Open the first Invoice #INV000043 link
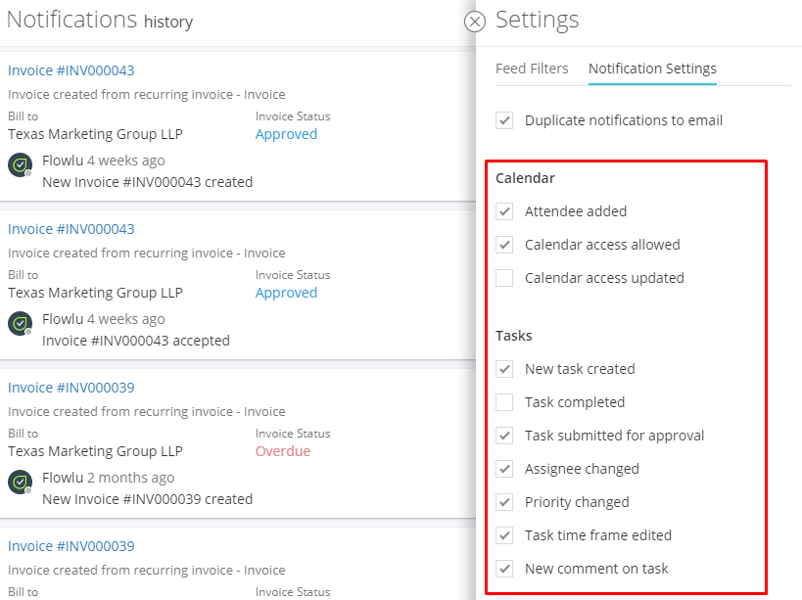 pyautogui.click(x=71, y=70)
